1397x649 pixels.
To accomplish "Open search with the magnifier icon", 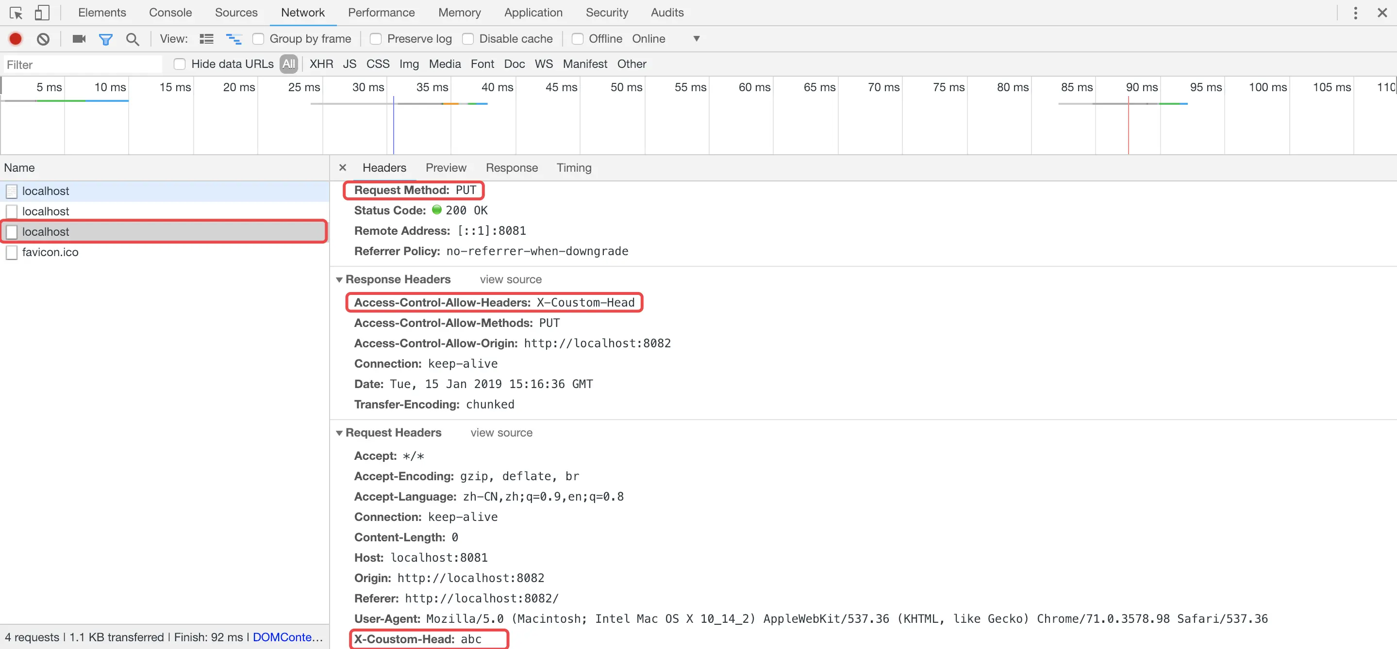I will click(133, 38).
